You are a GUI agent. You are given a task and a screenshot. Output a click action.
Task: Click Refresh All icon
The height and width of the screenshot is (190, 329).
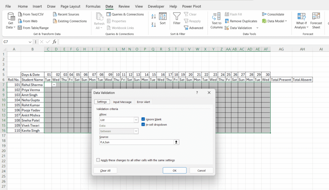99,17
